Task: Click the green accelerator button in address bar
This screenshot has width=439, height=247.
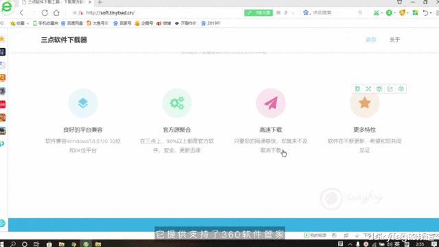Action: [x=259, y=12]
